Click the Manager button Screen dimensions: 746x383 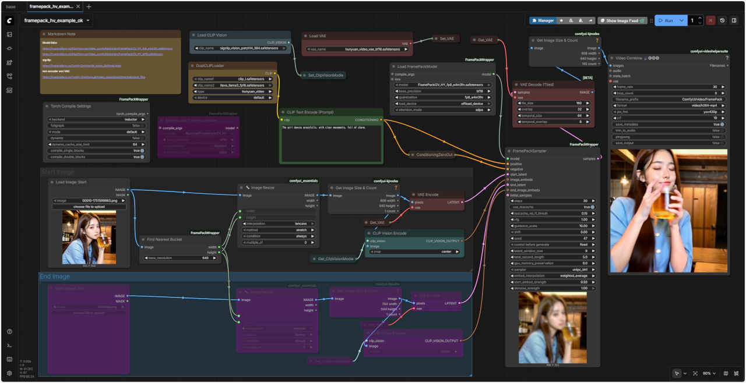542,20
